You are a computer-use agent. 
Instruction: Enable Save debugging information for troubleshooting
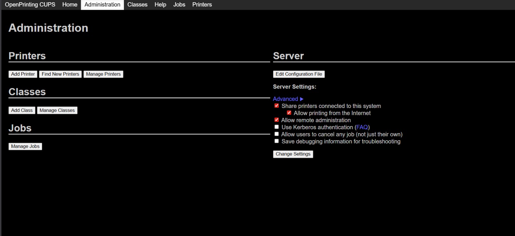276,141
